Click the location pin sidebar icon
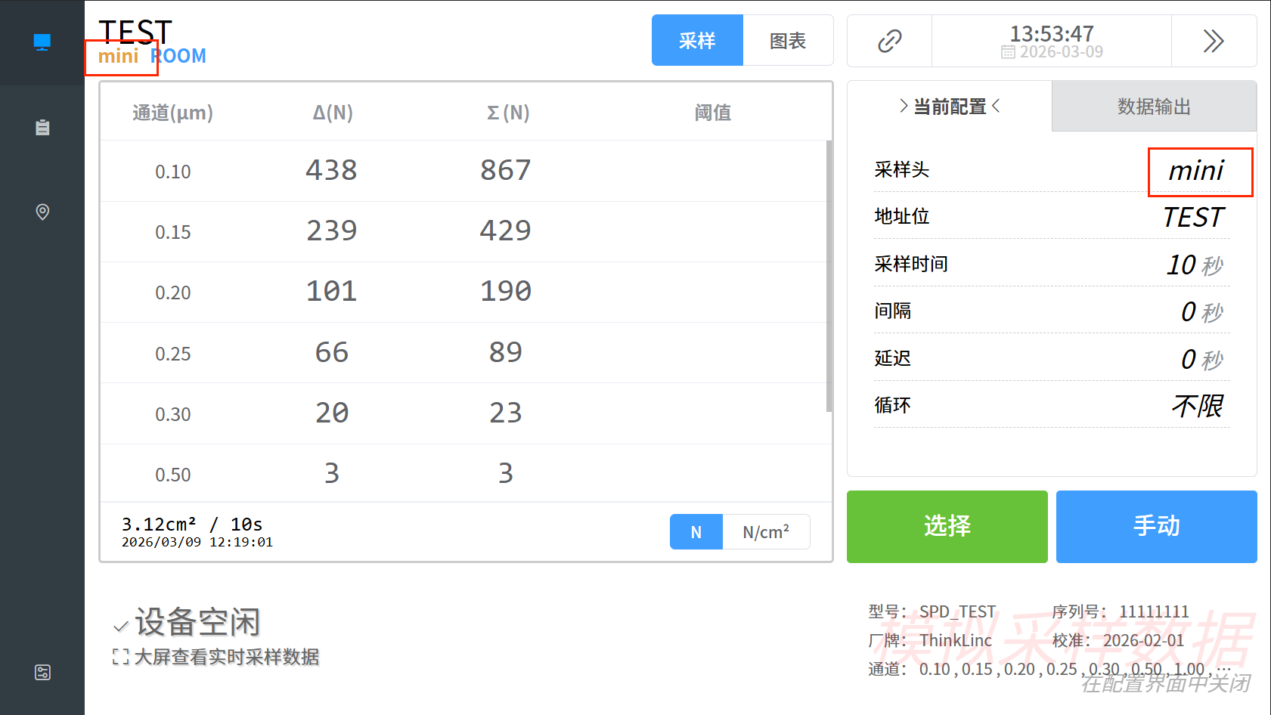The width and height of the screenshot is (1271, 715). [42, 212]
